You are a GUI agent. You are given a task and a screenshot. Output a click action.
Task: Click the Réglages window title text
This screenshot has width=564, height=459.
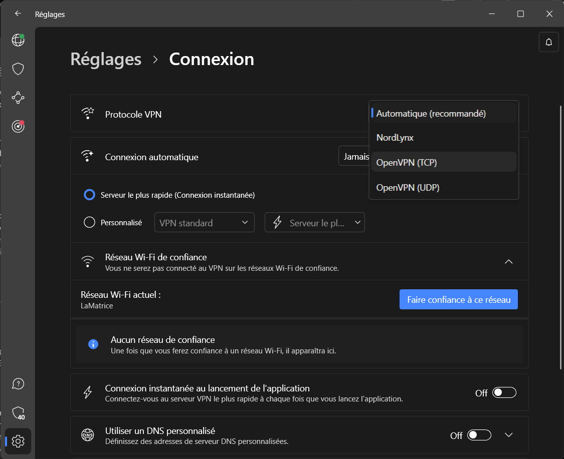(50, 15)
